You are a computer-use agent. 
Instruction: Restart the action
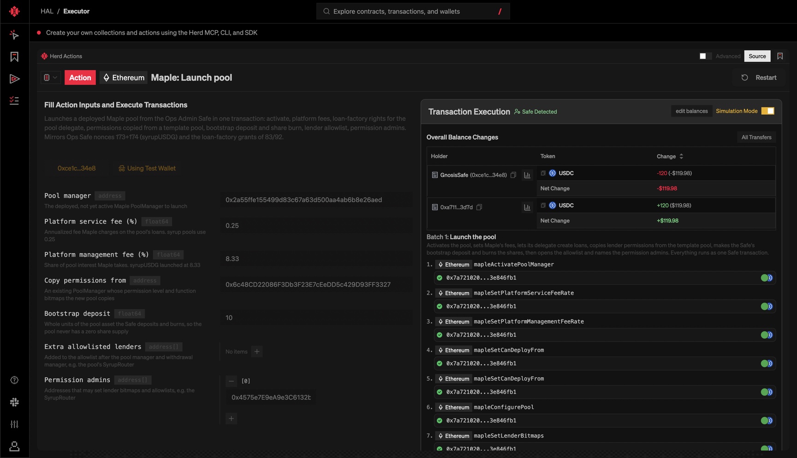759,77
